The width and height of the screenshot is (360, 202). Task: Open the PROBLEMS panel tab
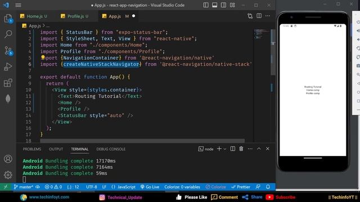click(32, 149)
